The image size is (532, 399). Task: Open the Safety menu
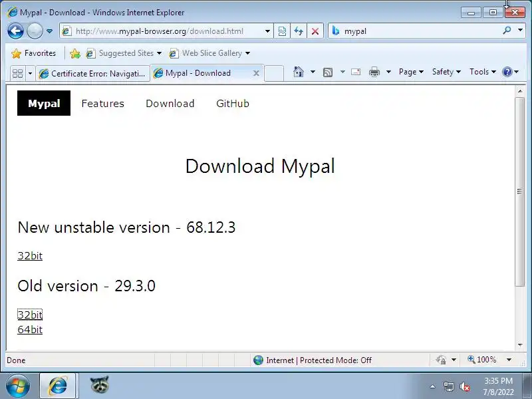[x=446, y=72]
